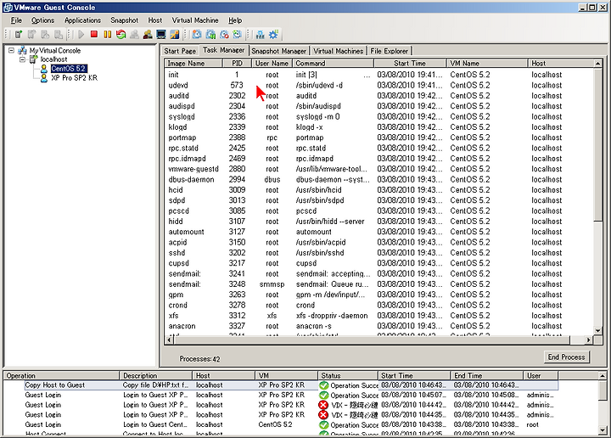Click scroll-down arrow of process list scrollbar
The width and height of the screenshot is (611, 438).
(x=597, y=330)
